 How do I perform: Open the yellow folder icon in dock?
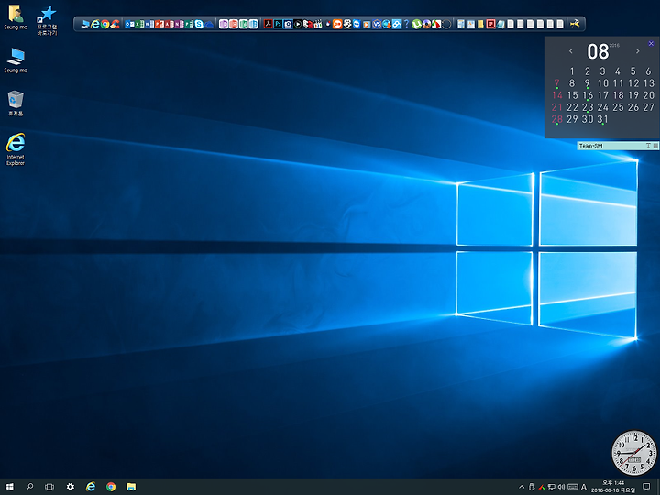pos(480,24)
